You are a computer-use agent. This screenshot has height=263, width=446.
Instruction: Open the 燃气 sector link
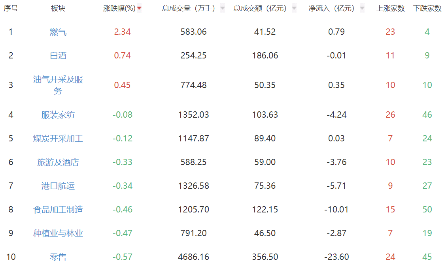pyautogui.click(x=58, y=32)
